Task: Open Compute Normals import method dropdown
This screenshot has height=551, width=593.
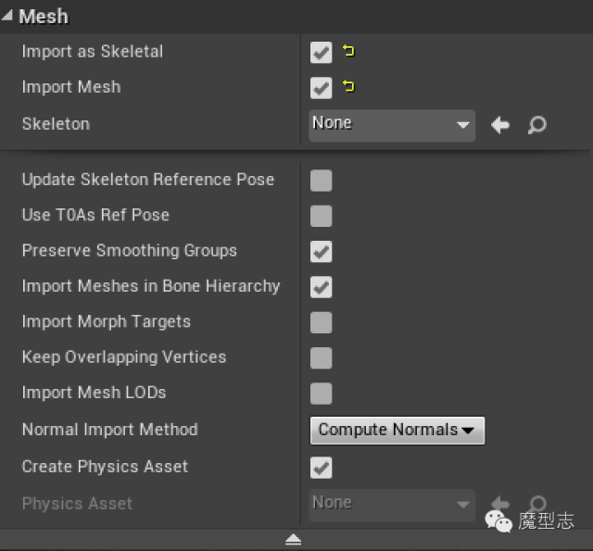Action: [397, 430]
